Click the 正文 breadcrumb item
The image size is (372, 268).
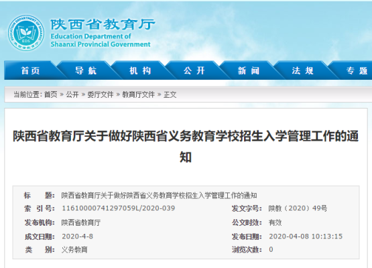(170, 94)
